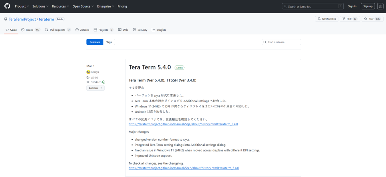The image size is (386, 177).
Task: Click the GitHub logo icon
Action: [x=7, y=6]
